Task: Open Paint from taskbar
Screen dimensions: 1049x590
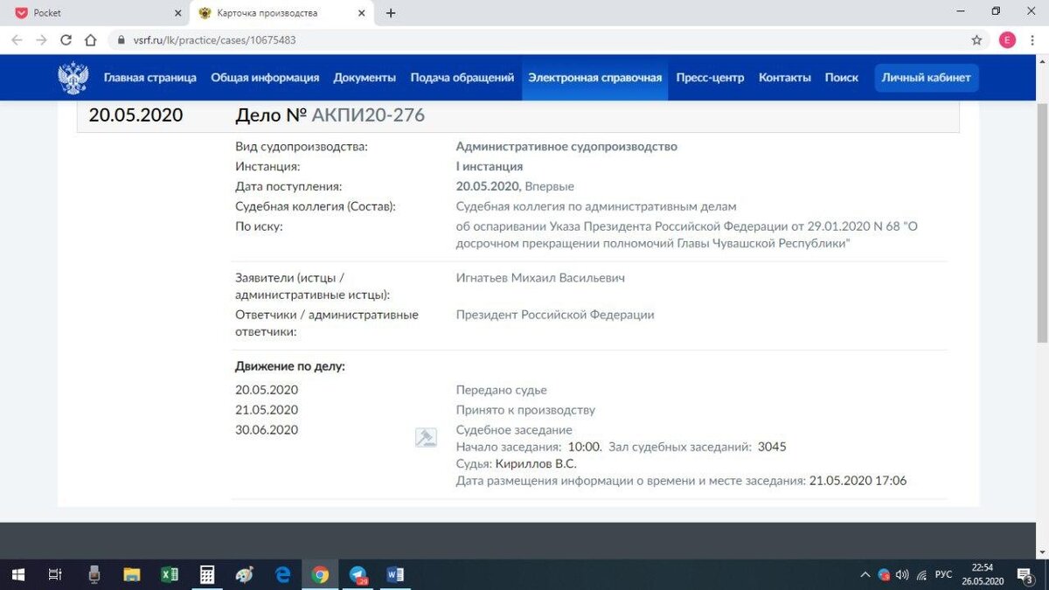Action: coord(245,574)
